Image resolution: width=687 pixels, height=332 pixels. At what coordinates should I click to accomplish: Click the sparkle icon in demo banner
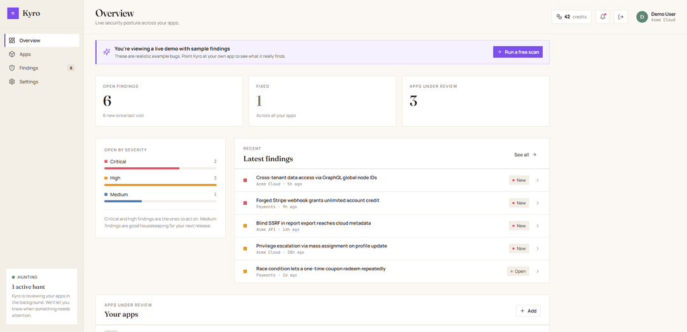pos(106,52)
